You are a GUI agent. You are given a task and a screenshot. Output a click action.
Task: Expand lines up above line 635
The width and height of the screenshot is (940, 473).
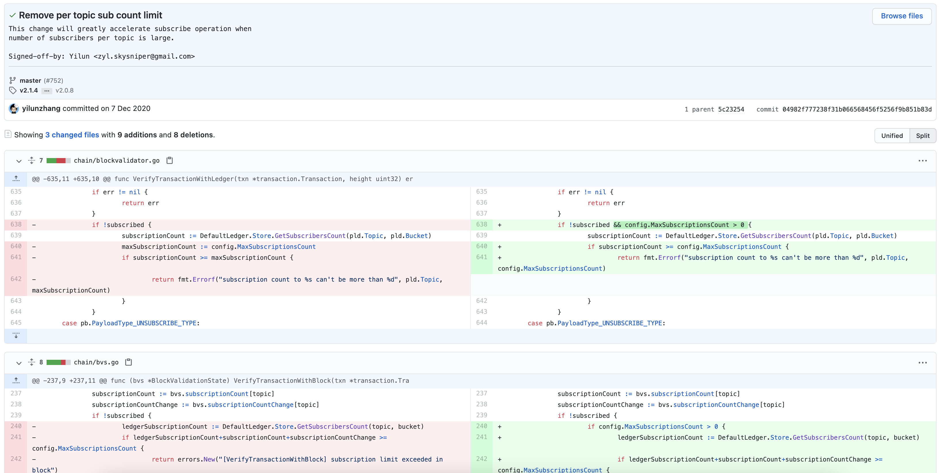[x=16, y=179]
